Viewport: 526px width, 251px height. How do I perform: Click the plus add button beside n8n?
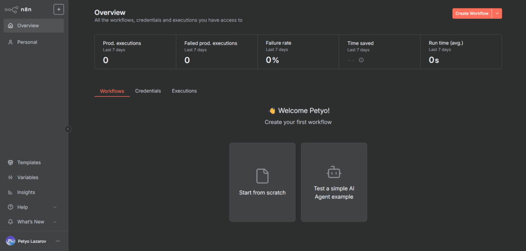coord(59,9)
